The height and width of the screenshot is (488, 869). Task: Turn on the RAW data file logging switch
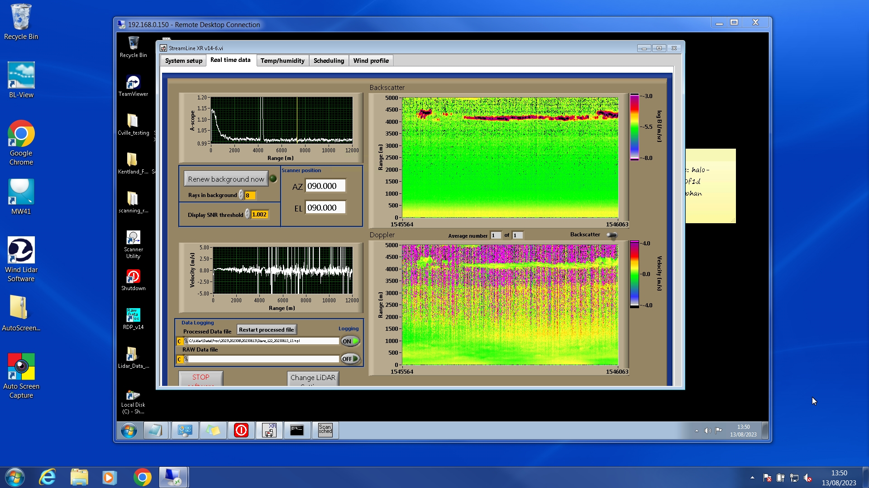(350, 359)
